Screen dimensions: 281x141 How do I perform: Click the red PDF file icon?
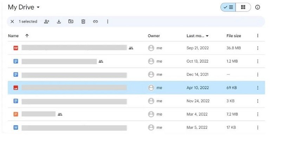[x=15, y=48]
